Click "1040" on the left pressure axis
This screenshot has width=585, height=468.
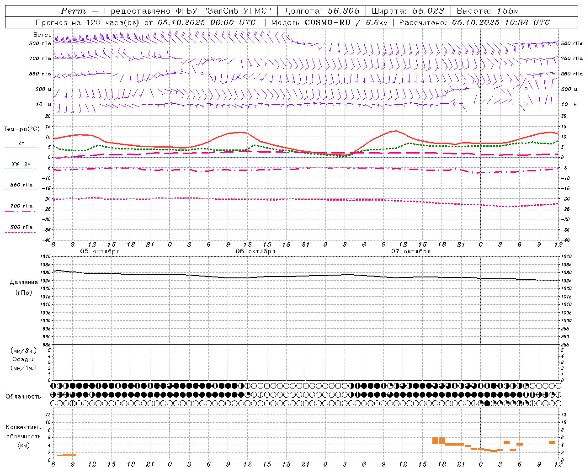45,256
